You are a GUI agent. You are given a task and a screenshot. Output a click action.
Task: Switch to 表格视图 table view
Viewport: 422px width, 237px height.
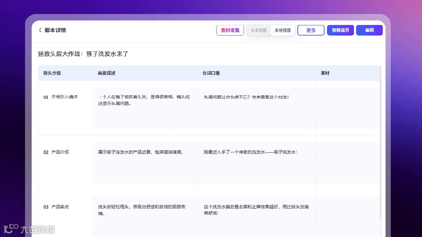pyautogui.click(x=283, y=30)
